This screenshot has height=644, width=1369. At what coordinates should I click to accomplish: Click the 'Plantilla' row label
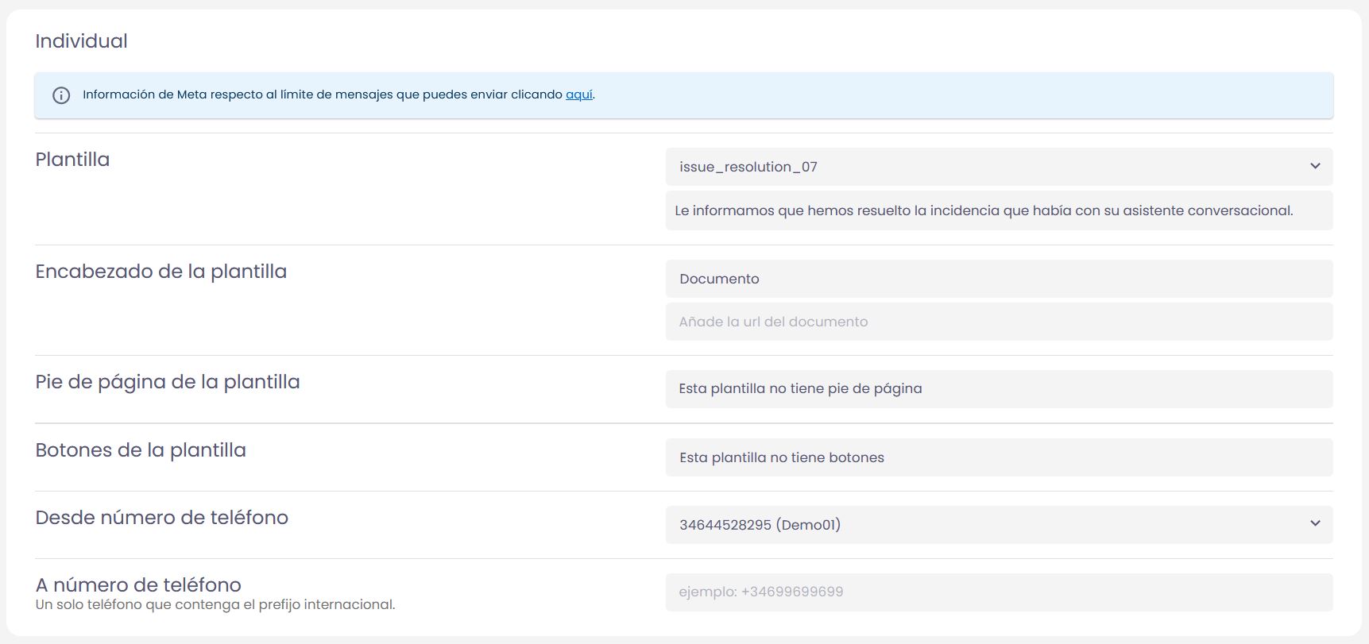[x=72, y=160]
